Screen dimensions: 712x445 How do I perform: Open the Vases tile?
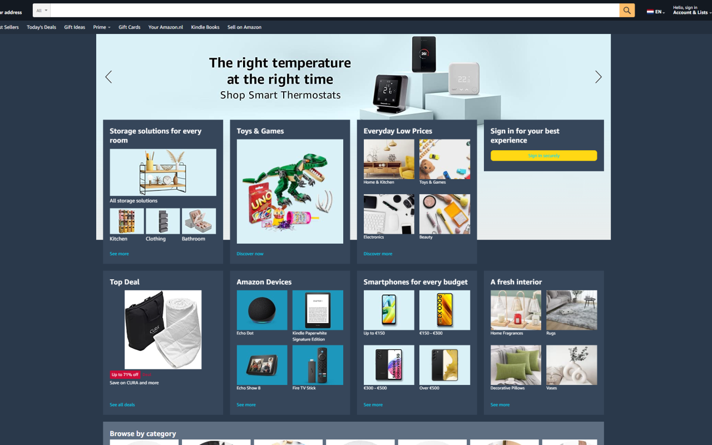(x=571, y=365)
